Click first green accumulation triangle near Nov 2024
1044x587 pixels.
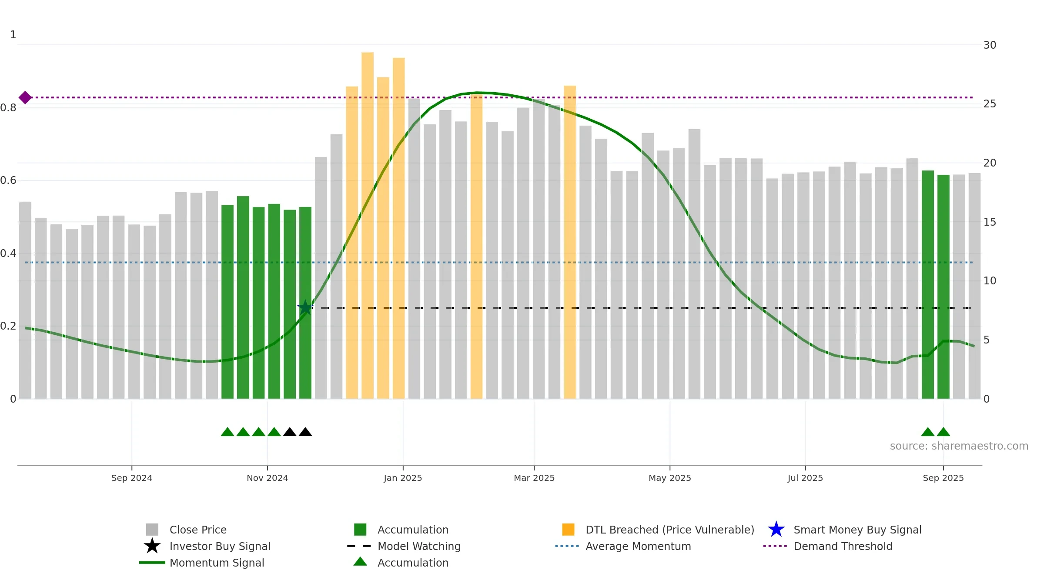click(x=228, y=432)
